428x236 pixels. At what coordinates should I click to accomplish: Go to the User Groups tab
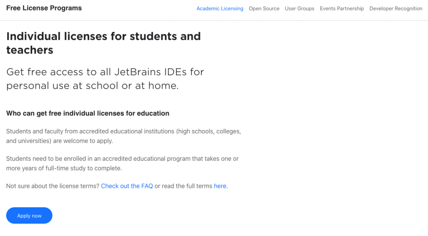pos(299,8)
